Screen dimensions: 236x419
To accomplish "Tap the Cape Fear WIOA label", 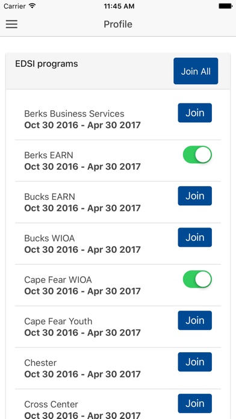I will point(58,280).
